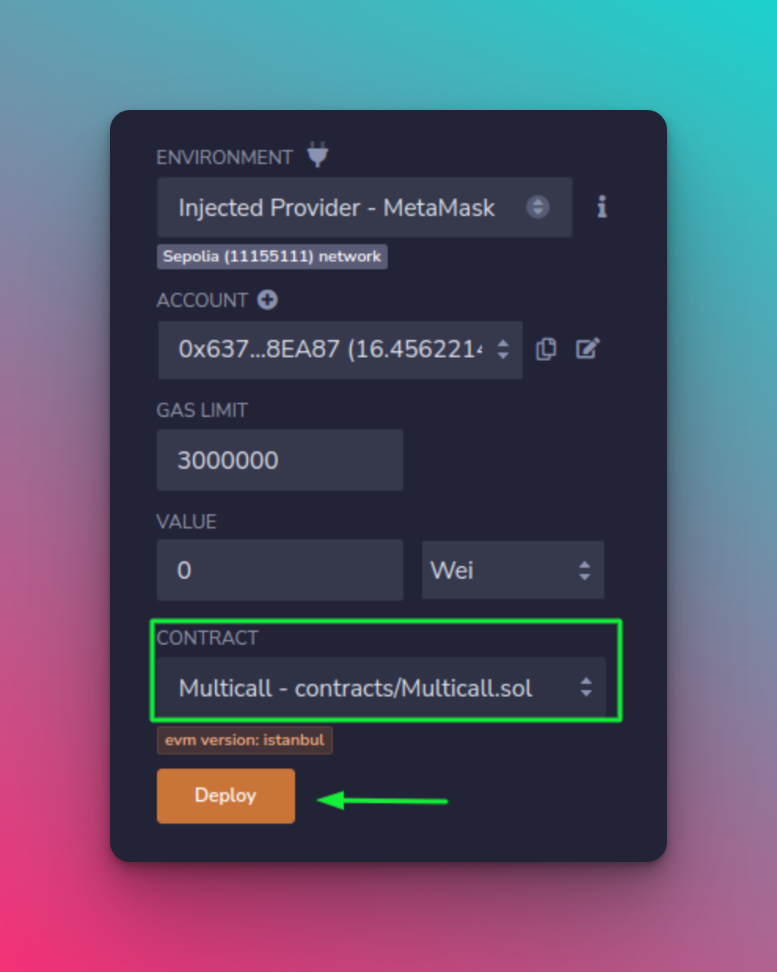This screenshot has width=777, height=972.
Task: Open the Wei unit dropdown
Action: pyautogui.click(x=513, y=570)
